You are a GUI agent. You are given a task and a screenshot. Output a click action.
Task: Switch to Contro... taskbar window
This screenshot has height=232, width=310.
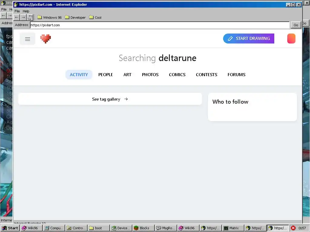(x=76, y=228)
